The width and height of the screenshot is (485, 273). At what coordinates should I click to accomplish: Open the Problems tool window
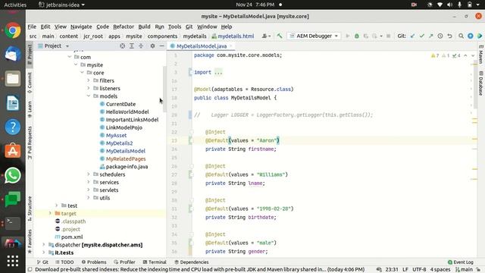point(94,262)
